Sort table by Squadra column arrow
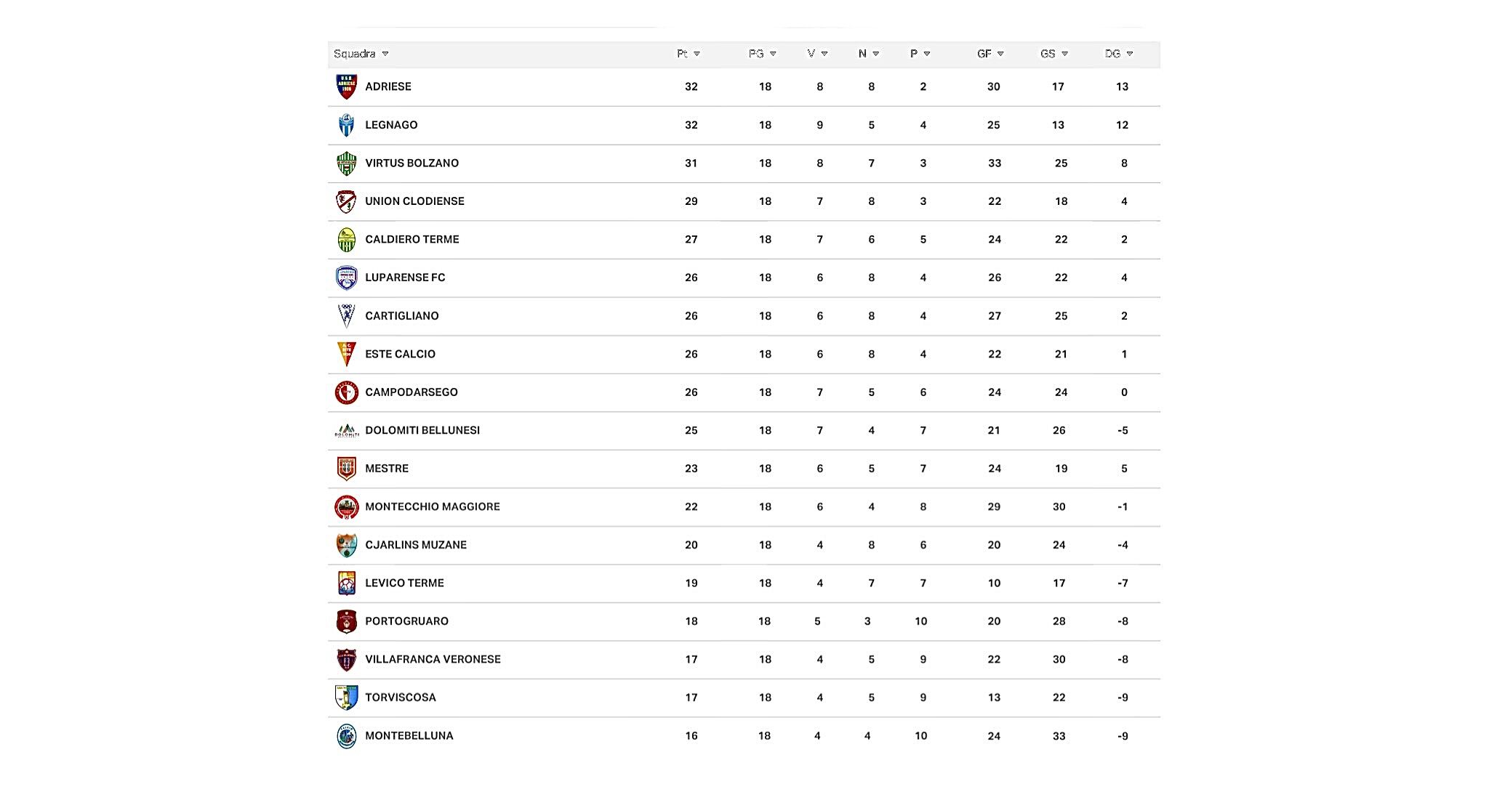The image size is (1489, 808). click(385, 54)
